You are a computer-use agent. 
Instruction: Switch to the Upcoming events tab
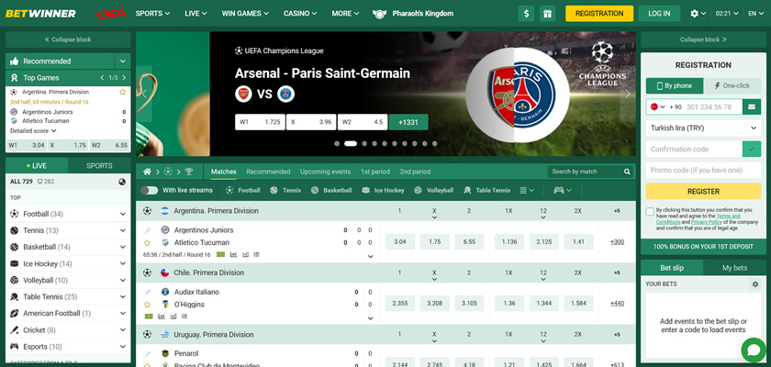tap(325, 172)
